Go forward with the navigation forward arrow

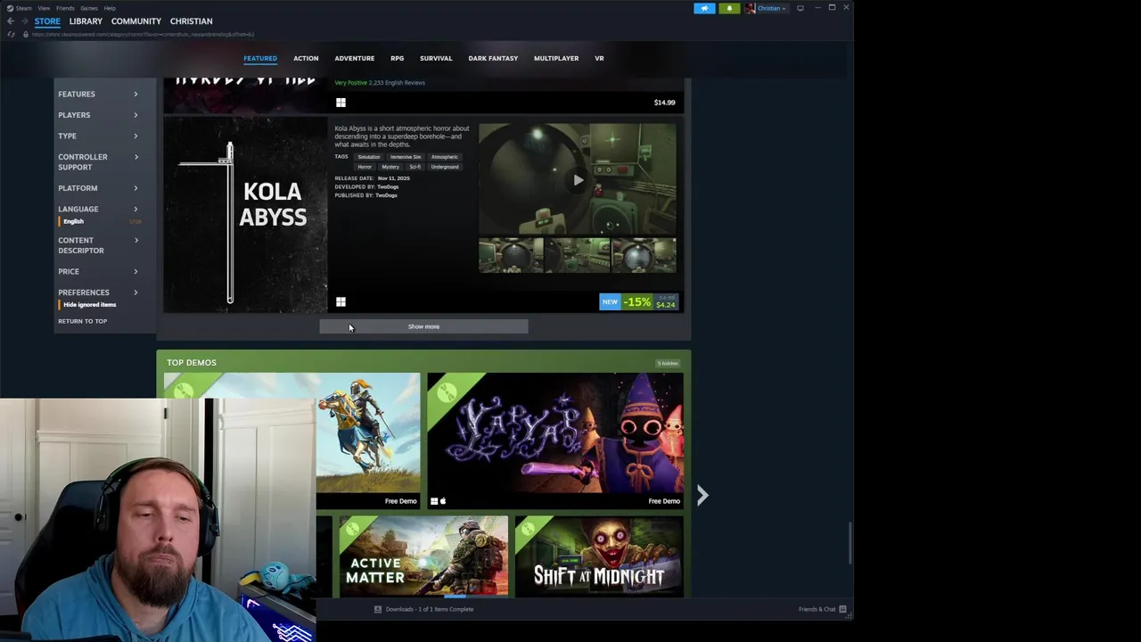click(x=24, y=21)
